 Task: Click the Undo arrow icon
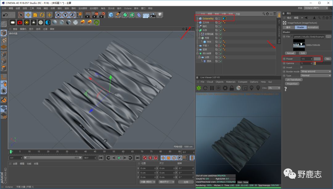click(x=5, y=15)
